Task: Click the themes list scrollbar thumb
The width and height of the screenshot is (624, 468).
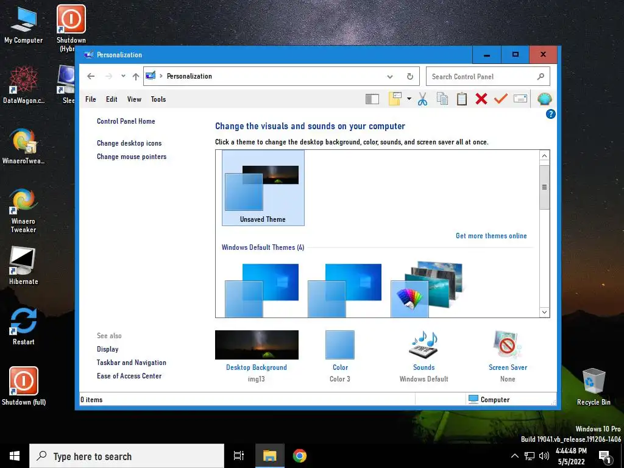Action: pyautogui.click(x=544, y=187)
